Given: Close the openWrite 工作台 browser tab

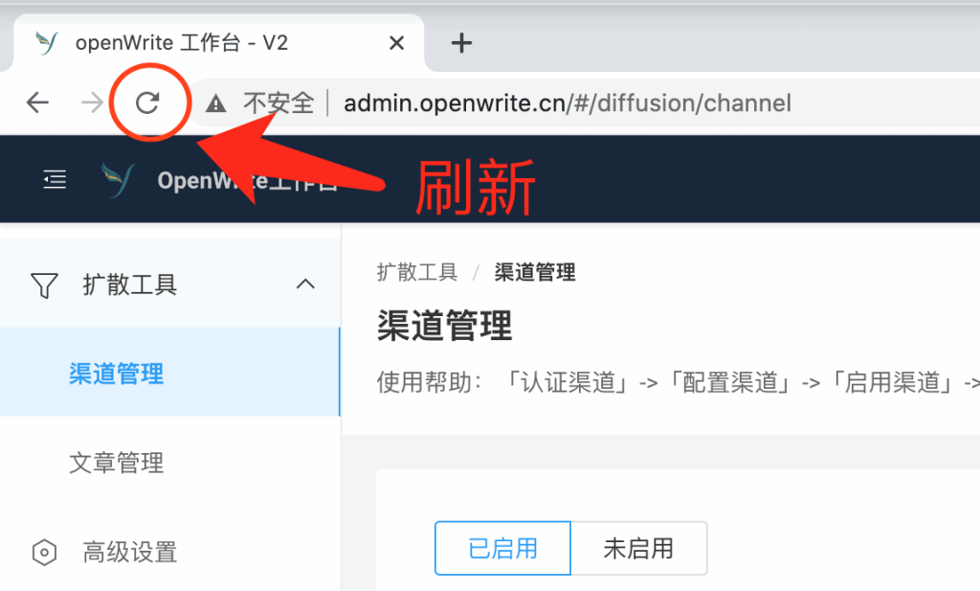Looking at the screenshot, I should tap(396, 43).
